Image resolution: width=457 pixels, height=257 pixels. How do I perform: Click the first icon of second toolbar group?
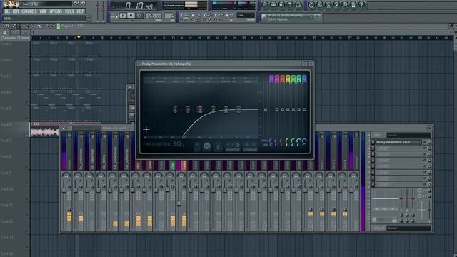click(311, 5)
